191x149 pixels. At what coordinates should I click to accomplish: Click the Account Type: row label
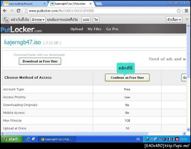click(x=14, y=89)
